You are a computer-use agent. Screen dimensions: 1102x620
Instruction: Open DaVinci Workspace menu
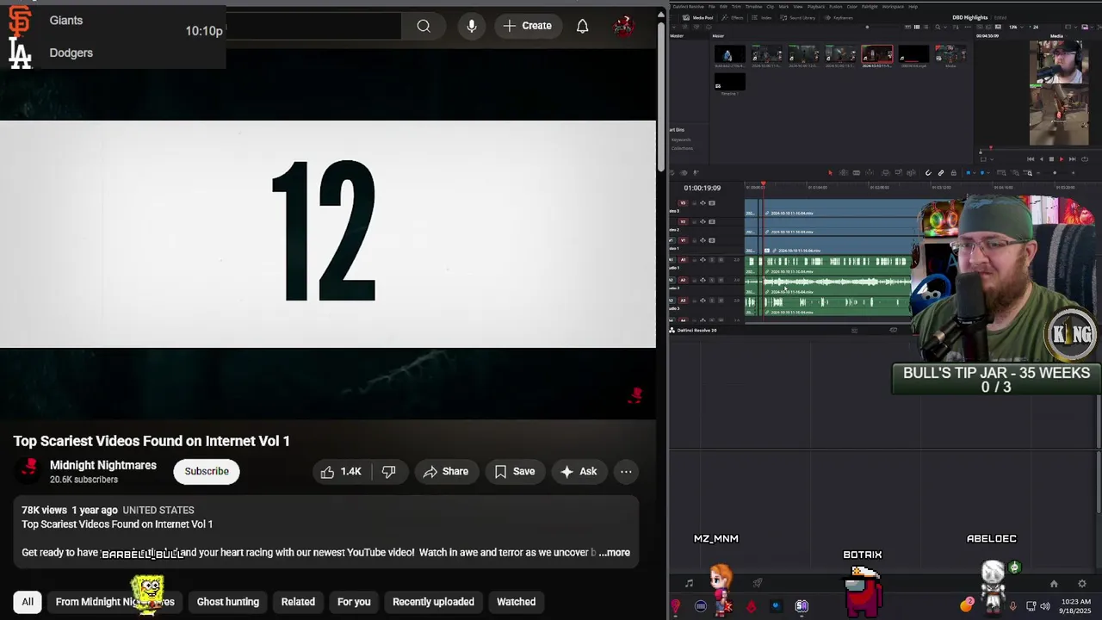coord(893,6)
